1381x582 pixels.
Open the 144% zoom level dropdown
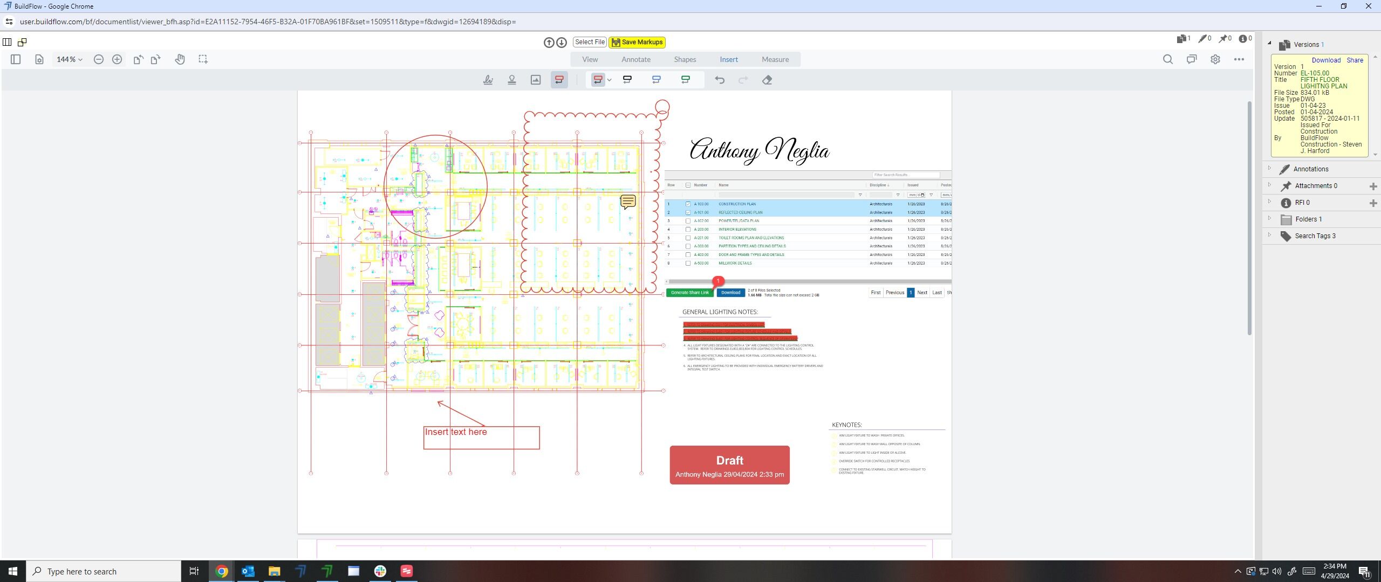point(70,59)
